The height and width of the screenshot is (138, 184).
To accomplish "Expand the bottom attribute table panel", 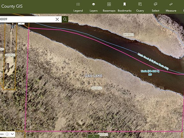I will click(x=94, y=136).
